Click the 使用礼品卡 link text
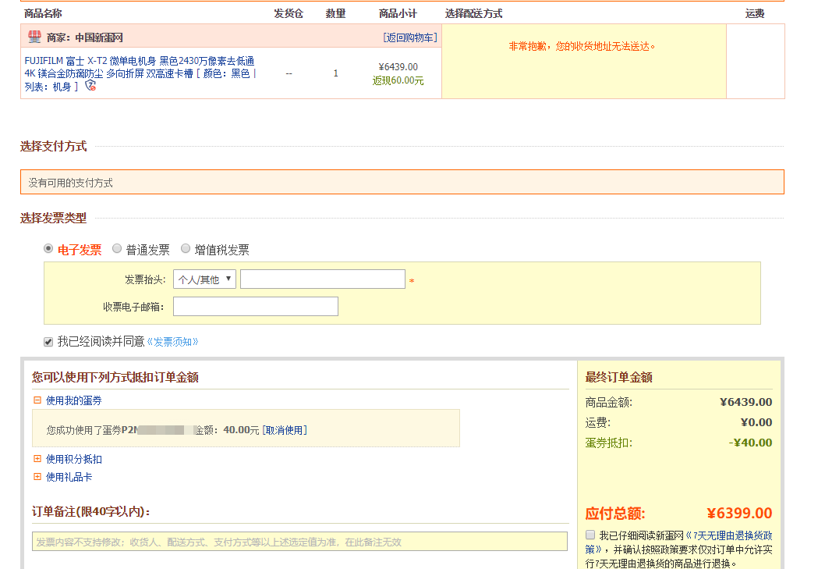 (69, 477)
